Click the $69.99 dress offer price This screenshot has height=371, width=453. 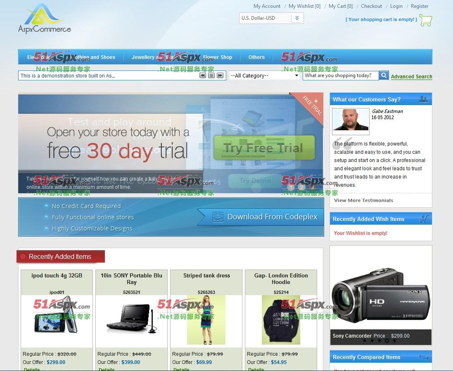click(x=204, y=362)
